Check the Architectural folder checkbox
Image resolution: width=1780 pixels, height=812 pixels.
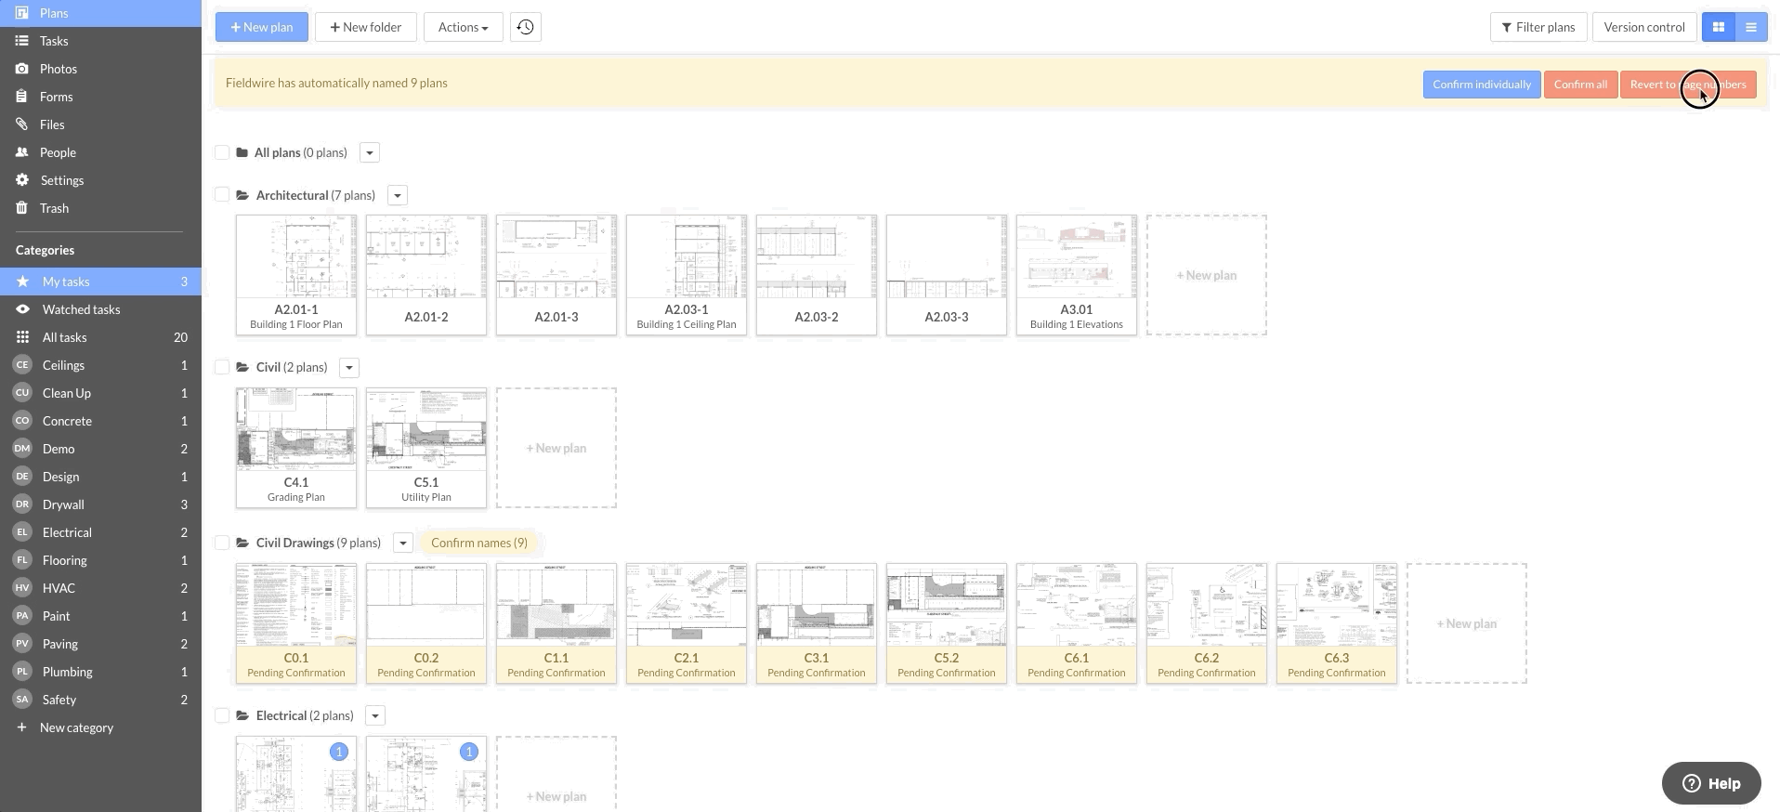coord(222,195)
